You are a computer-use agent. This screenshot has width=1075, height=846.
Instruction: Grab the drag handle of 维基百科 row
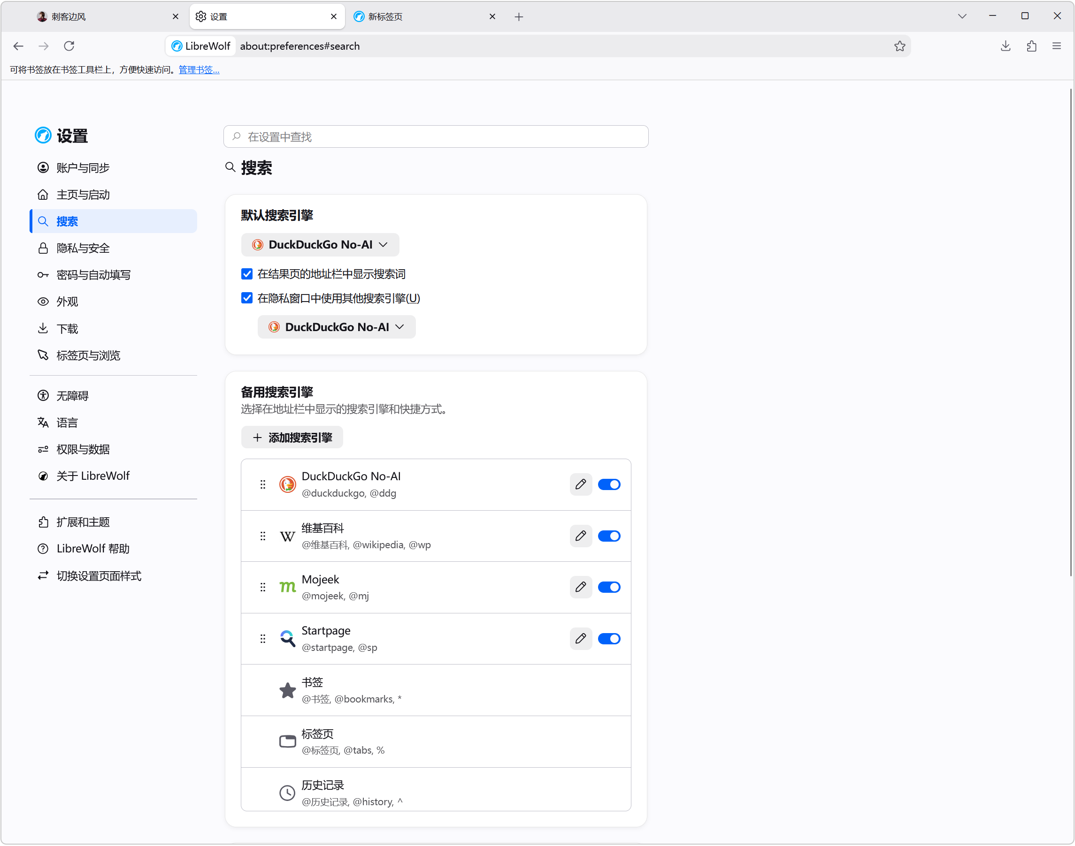tap(263, 536)
